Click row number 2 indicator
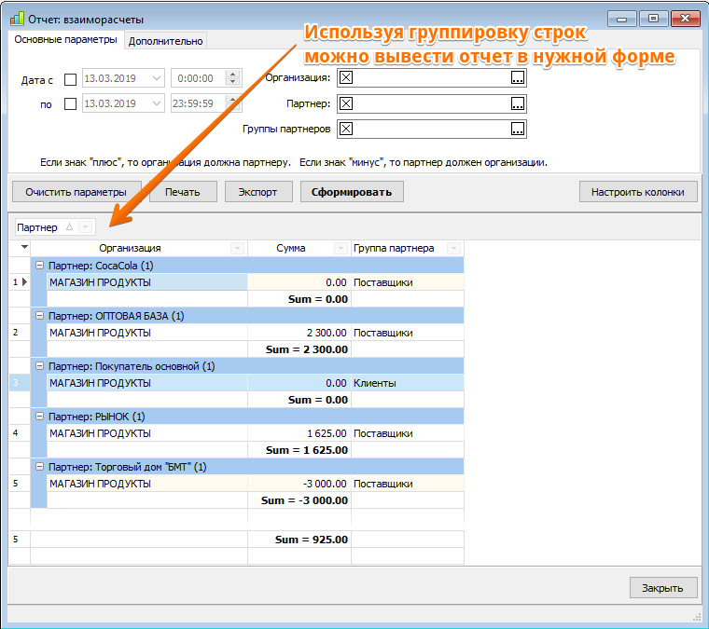 click(x=16, y=333)
